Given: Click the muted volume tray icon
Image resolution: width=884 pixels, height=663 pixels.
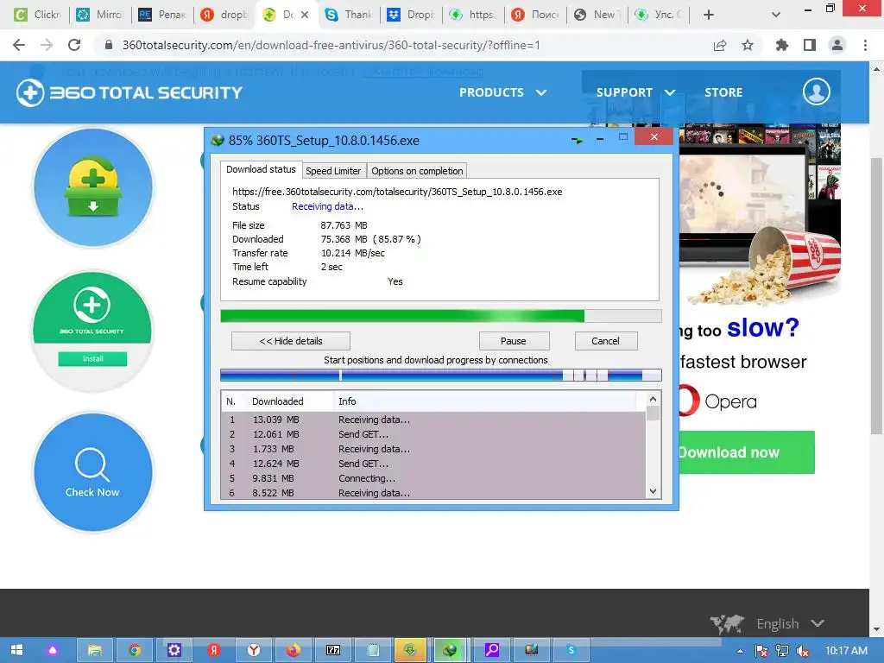Looking at the screenshot, I should [803, 651].
